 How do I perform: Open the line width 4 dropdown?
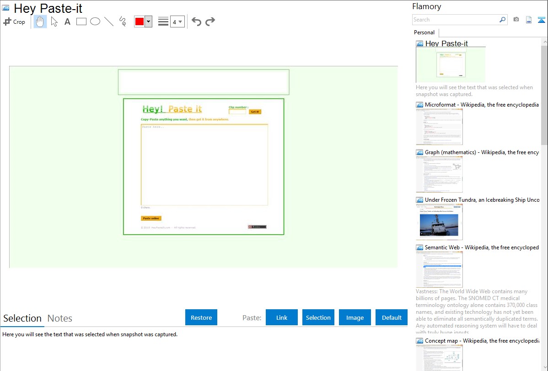tap(177, 22)
